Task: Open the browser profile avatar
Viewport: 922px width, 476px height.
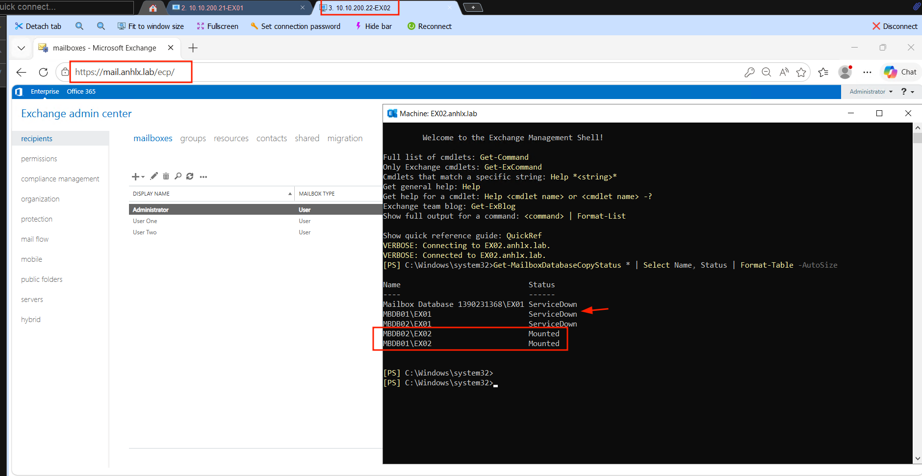Action: click(845, 73)
